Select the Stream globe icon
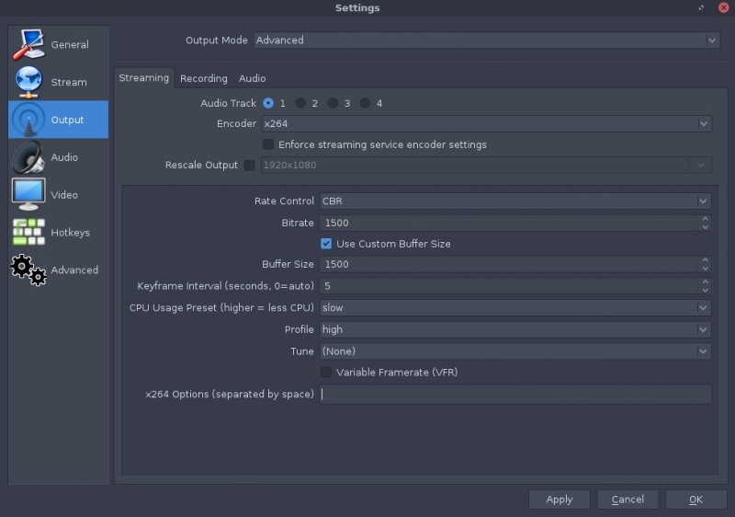This screenshot has height=517, width=735. [28, 82]
